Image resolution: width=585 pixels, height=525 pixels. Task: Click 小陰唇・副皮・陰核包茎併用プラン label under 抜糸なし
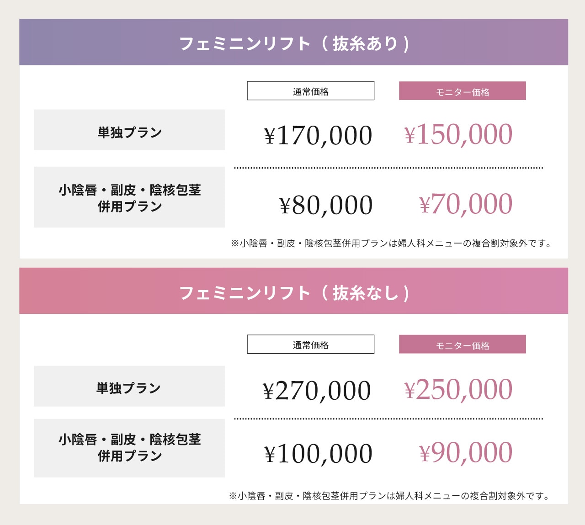[x=129, y=448]
